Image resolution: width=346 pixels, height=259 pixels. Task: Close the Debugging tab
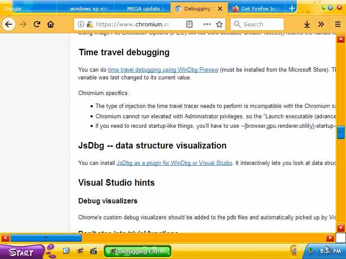click(220, 9)
